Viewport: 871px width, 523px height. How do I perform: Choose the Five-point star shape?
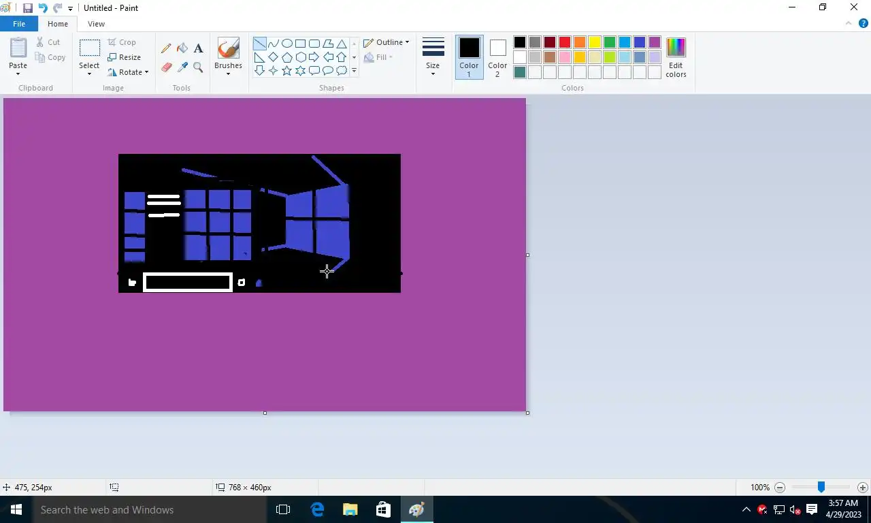(x=286, y=71)
